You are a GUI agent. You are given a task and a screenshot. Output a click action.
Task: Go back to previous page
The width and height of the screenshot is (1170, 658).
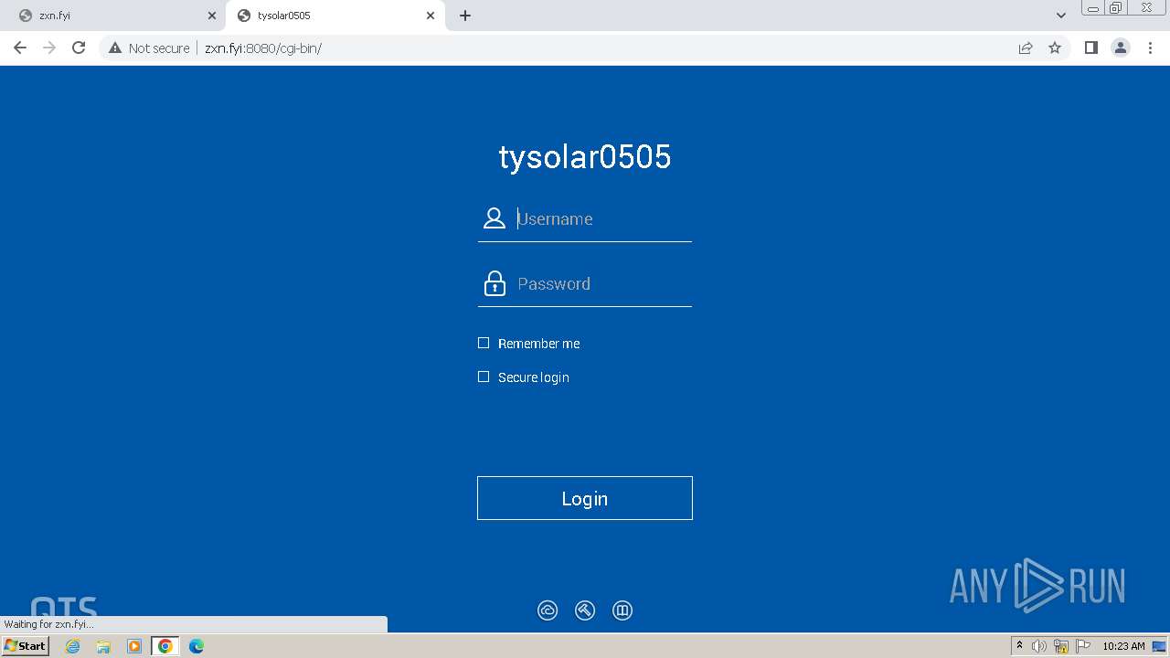pyautogui.click(x=20, y=48)
